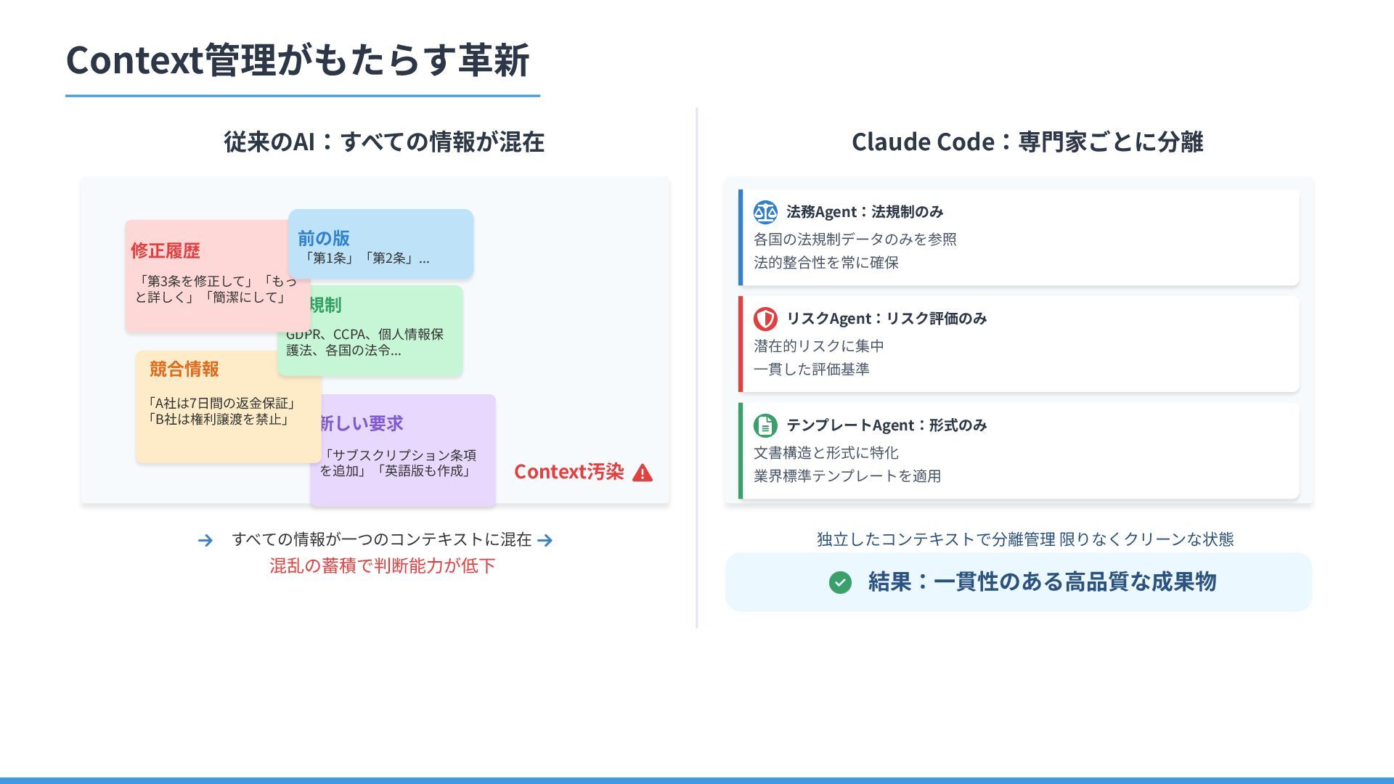Click the text 「第1条」「第2条」...
This screenshot has width=1394, height=784.
pyautogui.click(x=359, y=258)
